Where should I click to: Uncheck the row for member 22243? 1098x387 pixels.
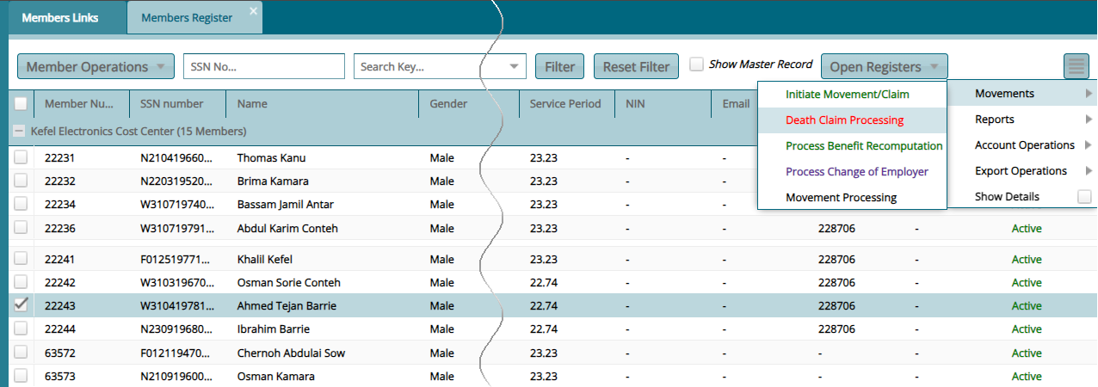click(21, 305)
